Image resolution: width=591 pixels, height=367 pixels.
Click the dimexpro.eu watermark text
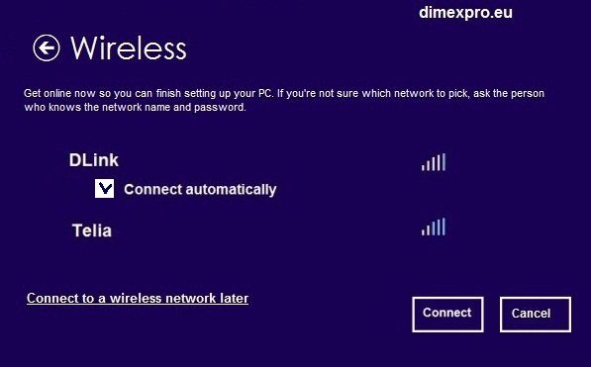[x=465, y=13]
